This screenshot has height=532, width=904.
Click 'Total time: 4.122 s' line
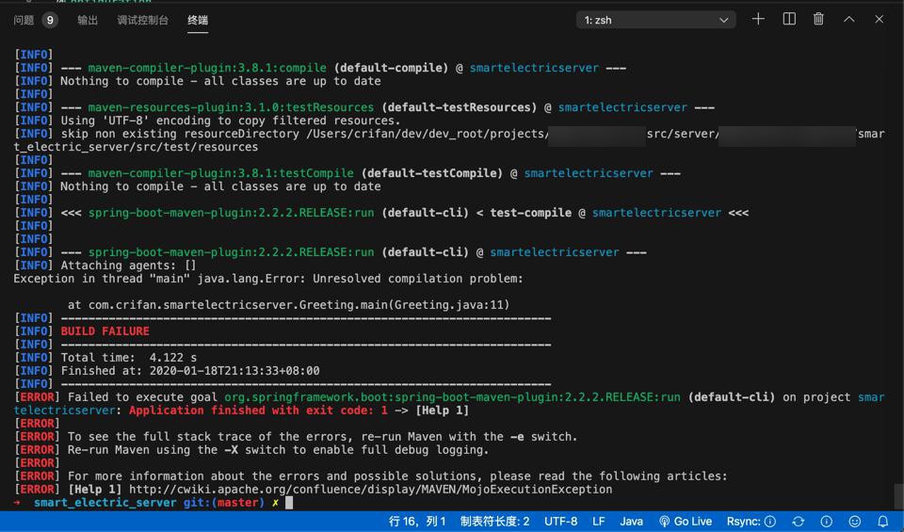(129, 358)
